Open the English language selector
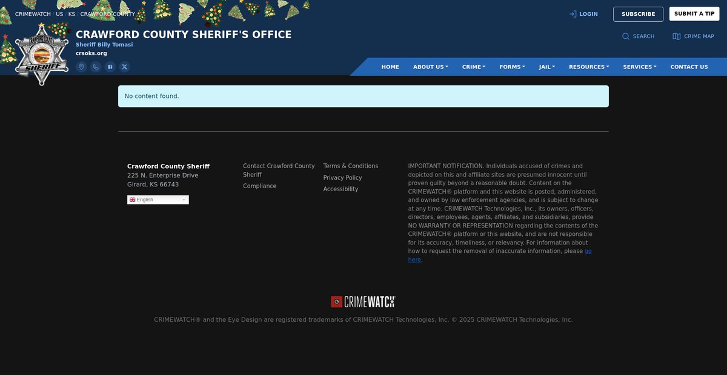Screen dimensions: 727x375 [158, 200]
